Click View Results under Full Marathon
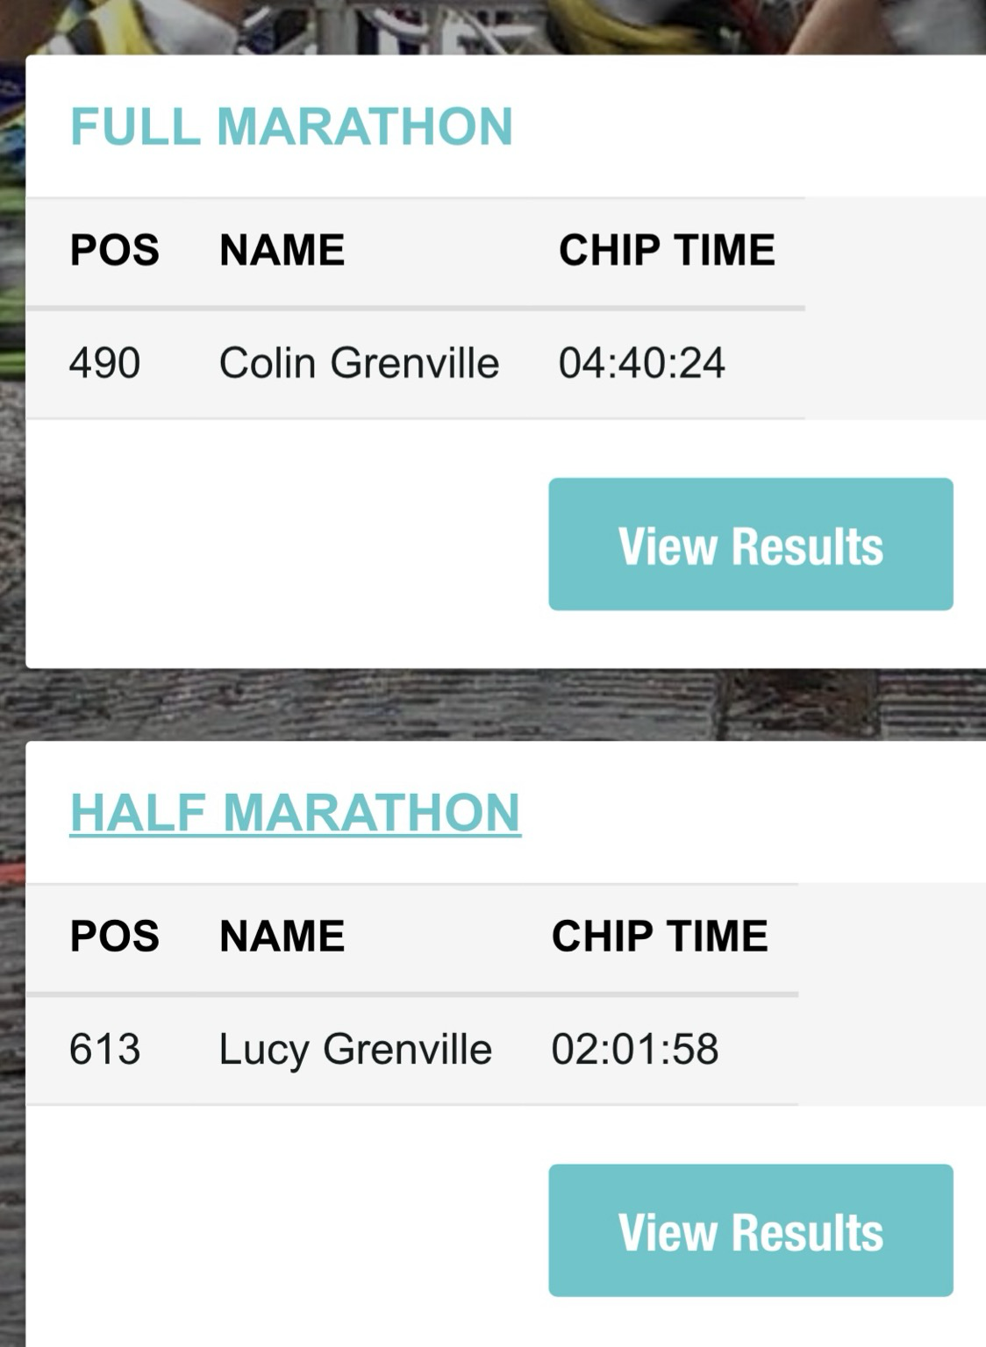The height and width of the screenshot is (1347, 986). coord(751,544)
